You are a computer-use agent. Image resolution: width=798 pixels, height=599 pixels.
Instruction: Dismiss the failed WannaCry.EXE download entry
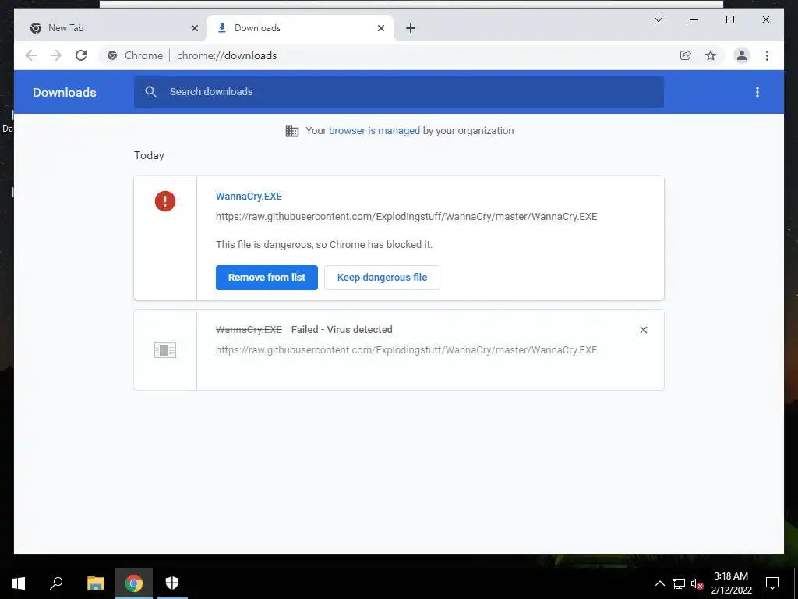click(x=643, y=330)
